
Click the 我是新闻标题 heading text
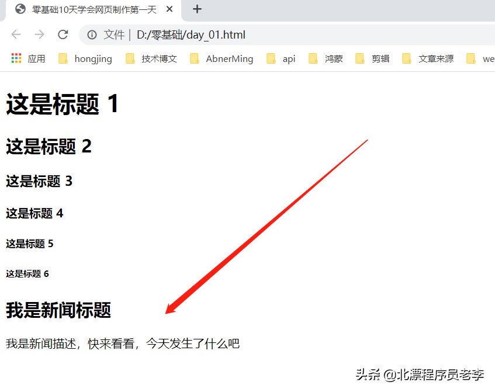coord(58,310)
